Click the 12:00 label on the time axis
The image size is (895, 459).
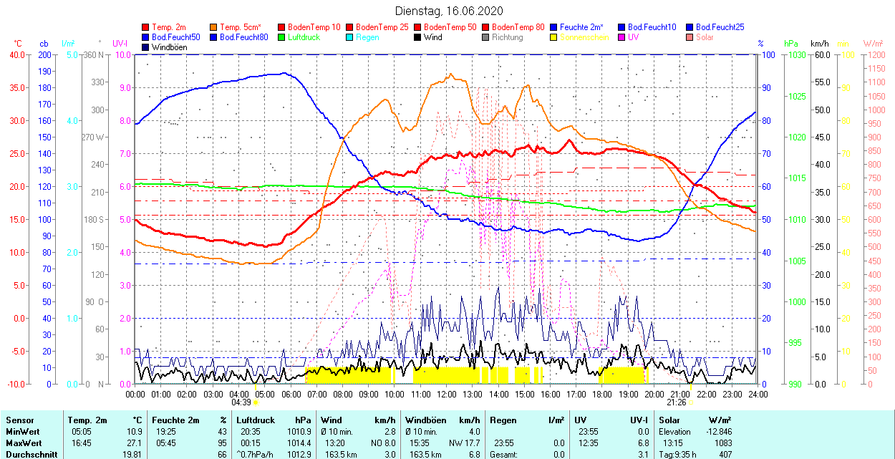coord(446,393)
